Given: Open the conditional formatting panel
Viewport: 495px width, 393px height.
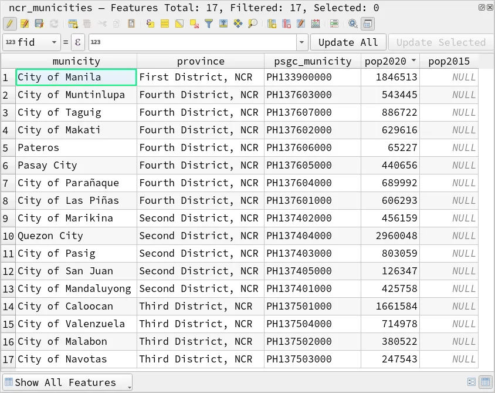Looking at the screenshot, I should [x=334, y=23].
